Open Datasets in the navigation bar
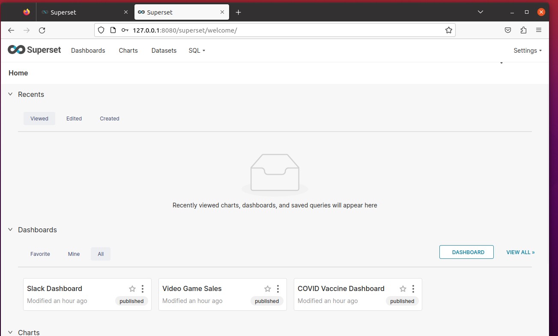This screenshot has width=558, height=336. (x=164, y=51)
